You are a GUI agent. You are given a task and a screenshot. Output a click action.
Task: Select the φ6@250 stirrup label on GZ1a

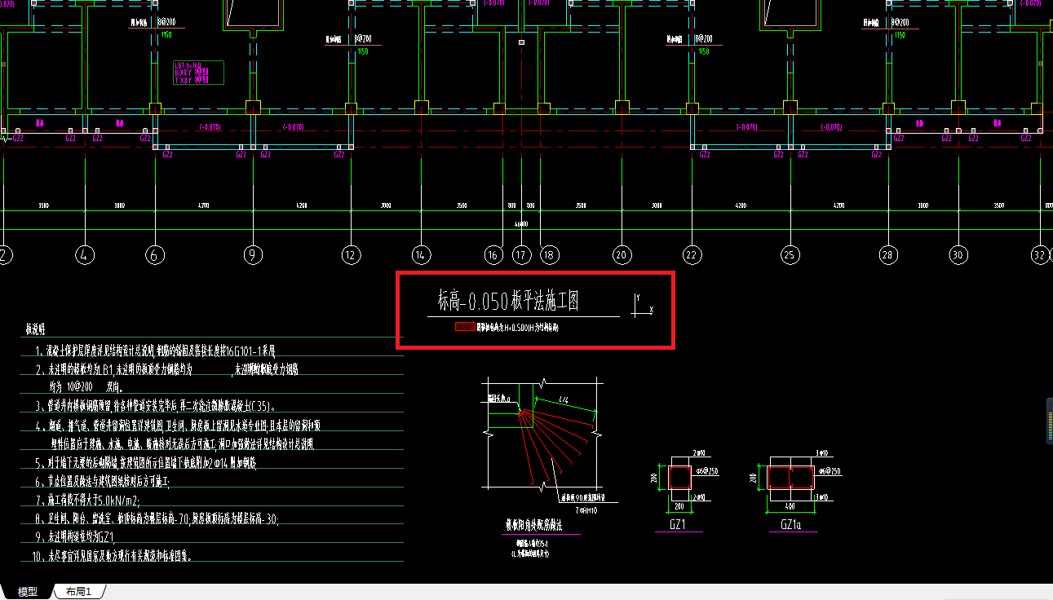coord(828,470)
